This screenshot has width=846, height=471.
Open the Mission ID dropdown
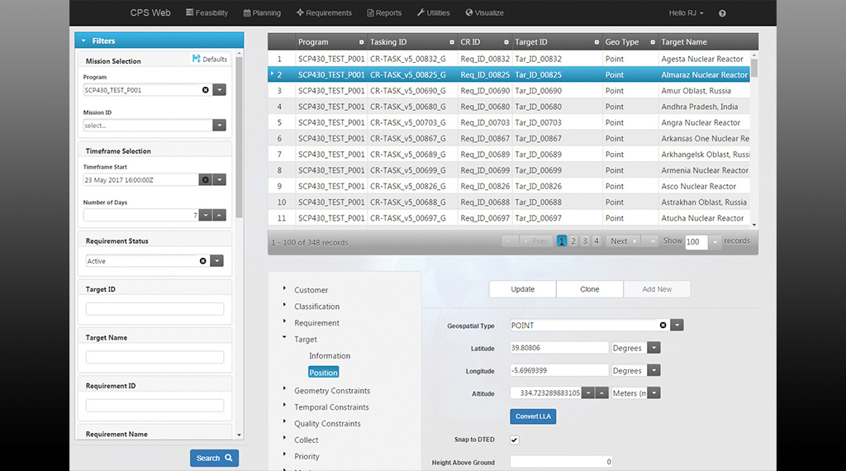click(219, 126)
